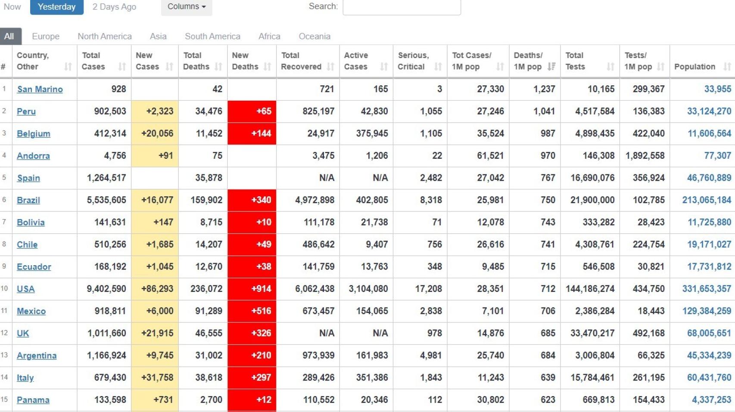Filter by Europe tab

pos(46,37)
